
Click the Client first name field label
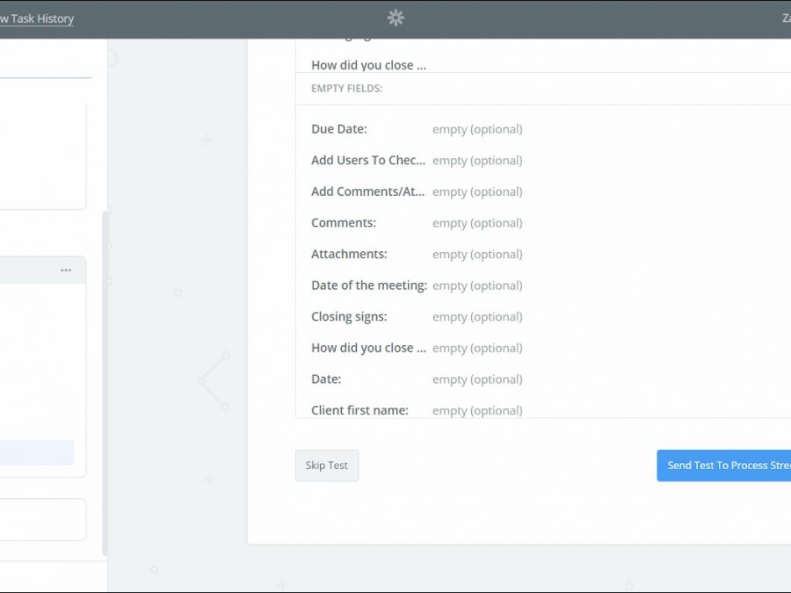click(359, 410)
